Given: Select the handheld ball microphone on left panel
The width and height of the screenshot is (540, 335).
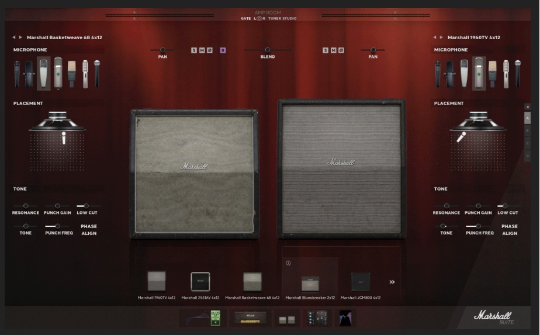Looking at the screenshot, I should pyautogui.click(x=97, y=74).
